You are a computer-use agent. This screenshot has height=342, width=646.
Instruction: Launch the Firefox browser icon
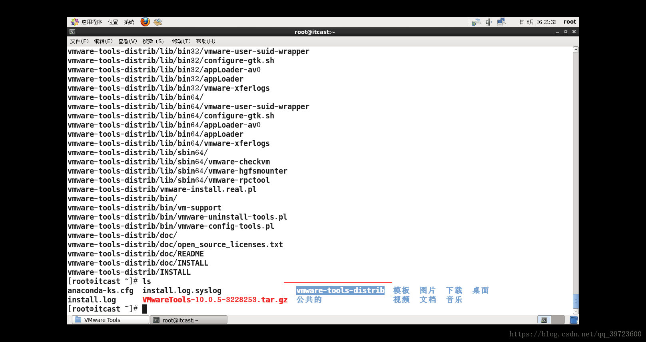click(x=145, y=22)
